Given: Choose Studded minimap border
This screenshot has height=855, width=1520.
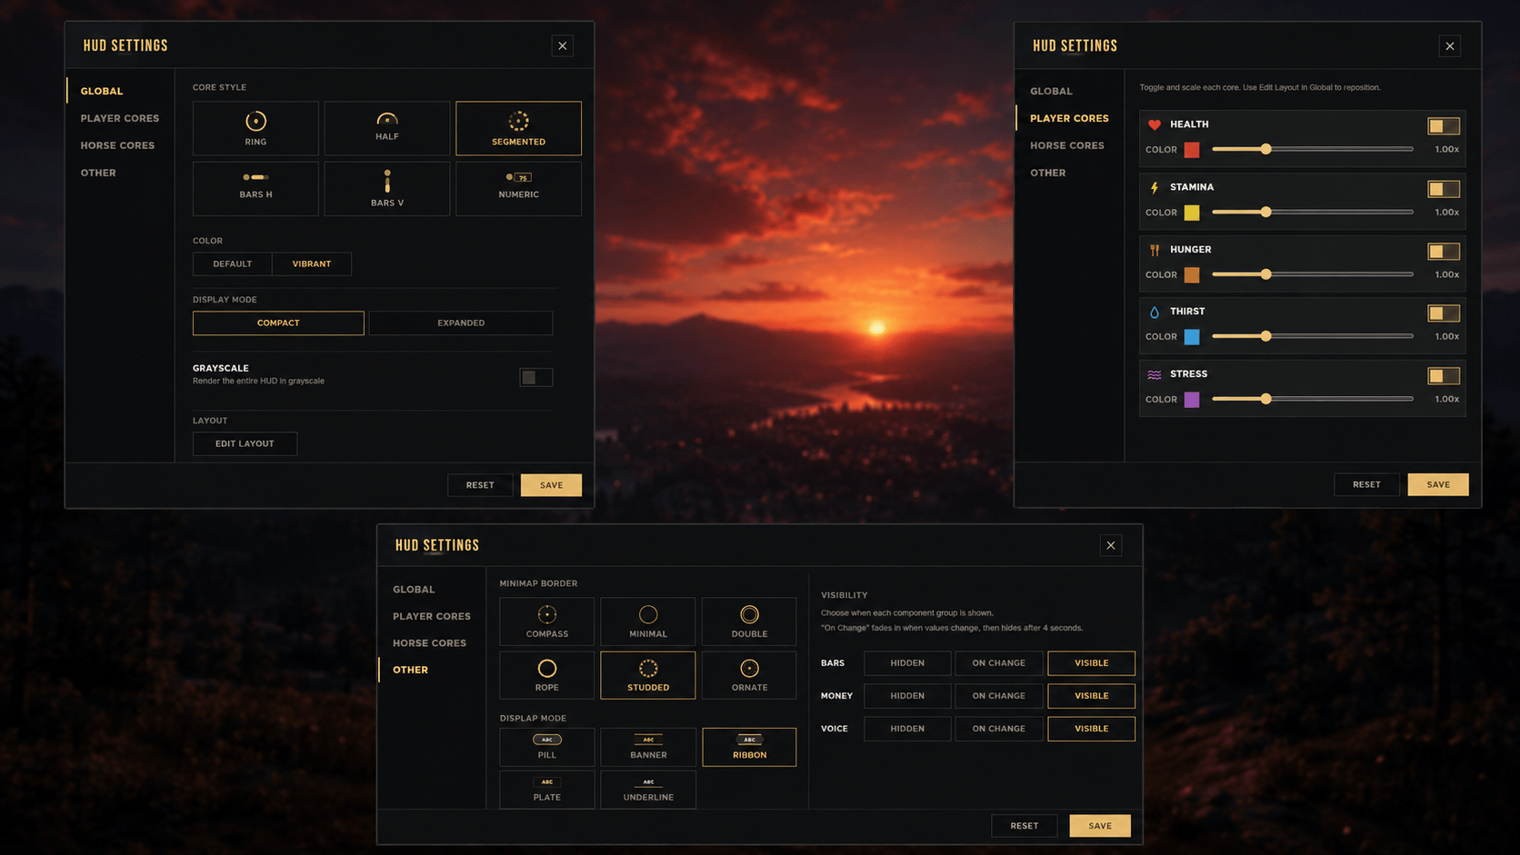Looking at the screenshot, I should point(648,675).
